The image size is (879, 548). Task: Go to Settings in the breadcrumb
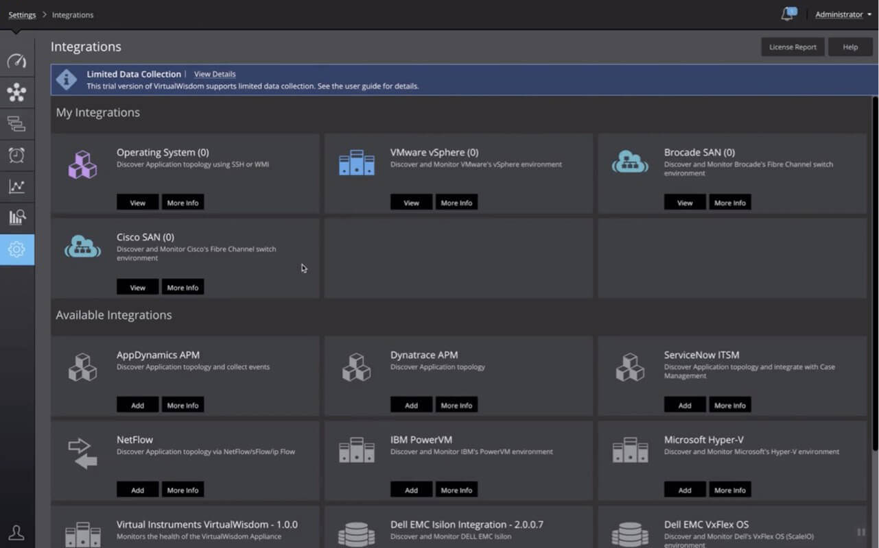[x=22, y=15]
